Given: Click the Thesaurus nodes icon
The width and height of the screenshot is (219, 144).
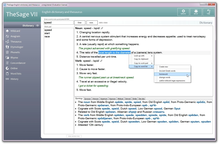Looking at the screenshot, I should pyautogui.click(x=7, y=42).
